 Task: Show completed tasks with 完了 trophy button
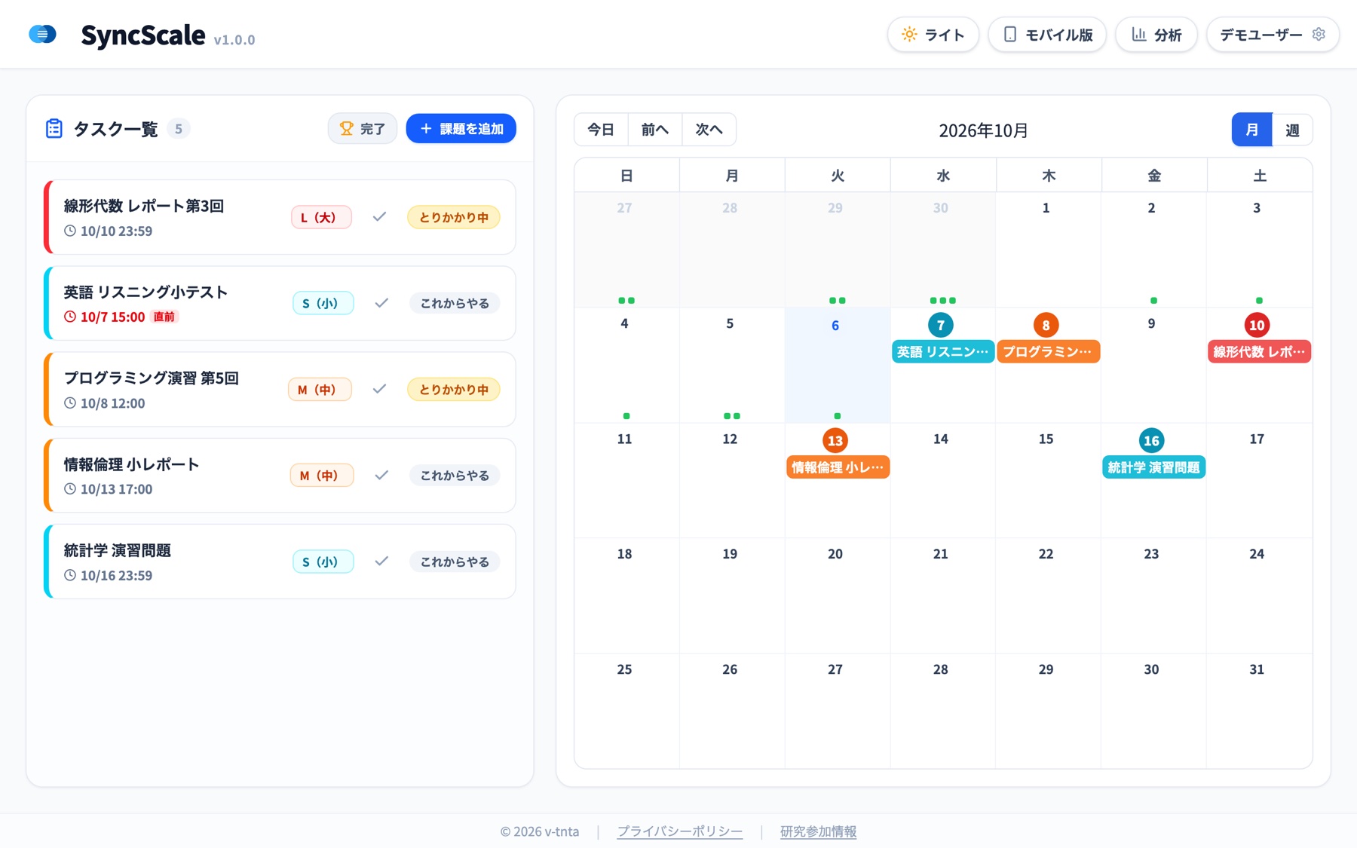tap(363, 129)
